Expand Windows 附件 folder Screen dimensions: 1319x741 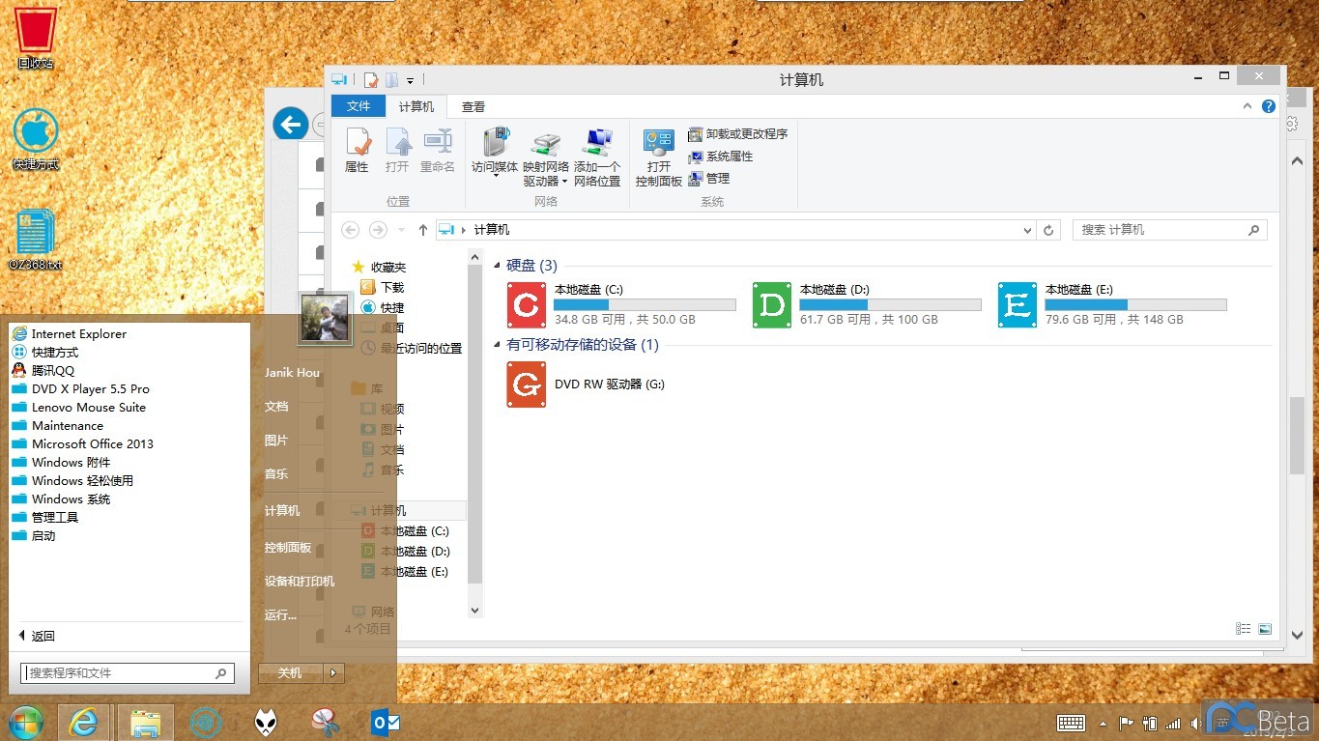tap(61, 462)
